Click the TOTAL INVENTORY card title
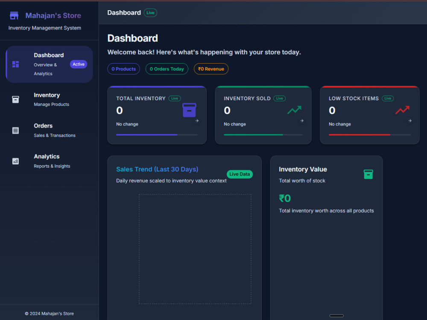This screenshot has width=427, height=320. click(141, 99)
